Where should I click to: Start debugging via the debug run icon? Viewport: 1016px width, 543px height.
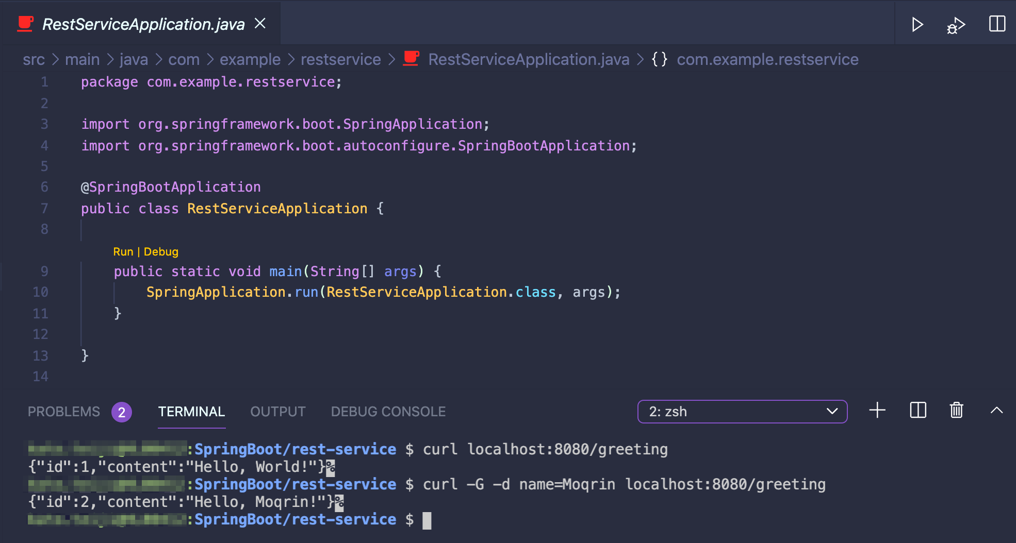956,24
